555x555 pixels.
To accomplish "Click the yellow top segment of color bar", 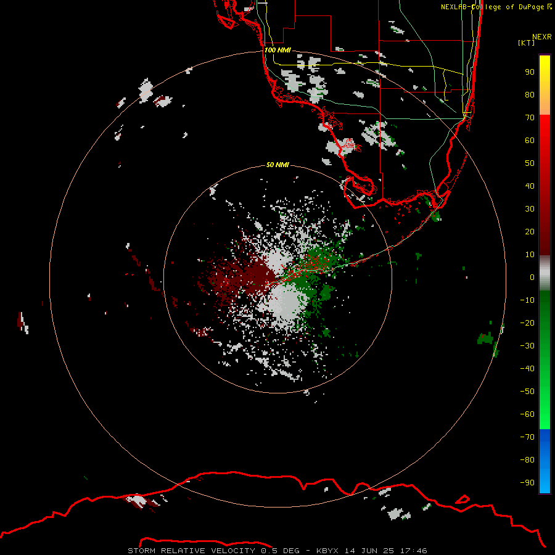I will click(545, 85).
